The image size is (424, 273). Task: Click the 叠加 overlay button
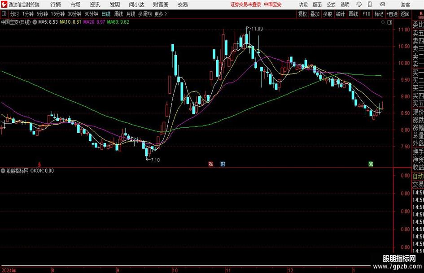coord(315,14)
